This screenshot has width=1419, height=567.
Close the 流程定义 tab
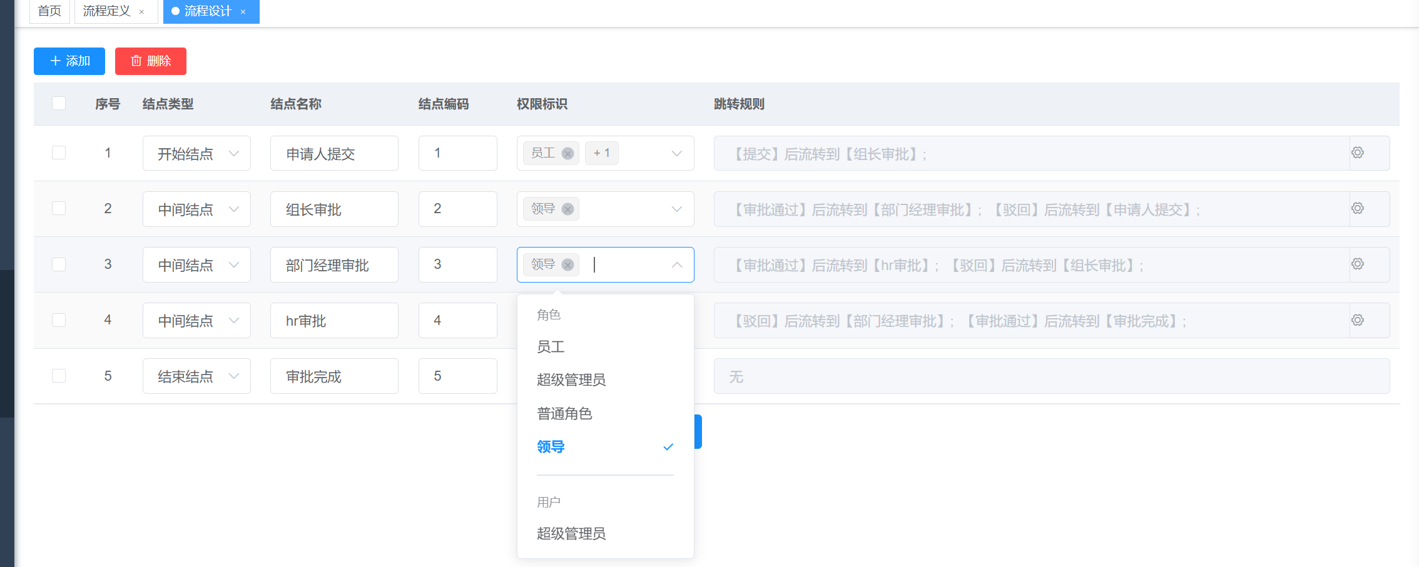click(141, 11)
